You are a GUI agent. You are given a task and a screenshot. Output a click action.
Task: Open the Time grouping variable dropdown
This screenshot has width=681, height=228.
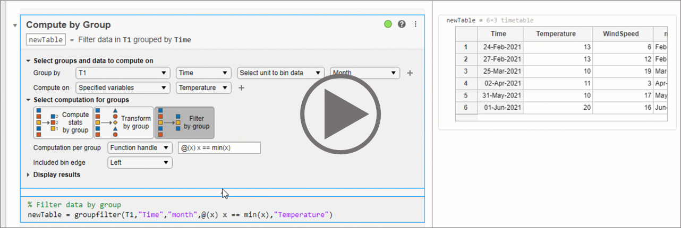pos(203,73)
